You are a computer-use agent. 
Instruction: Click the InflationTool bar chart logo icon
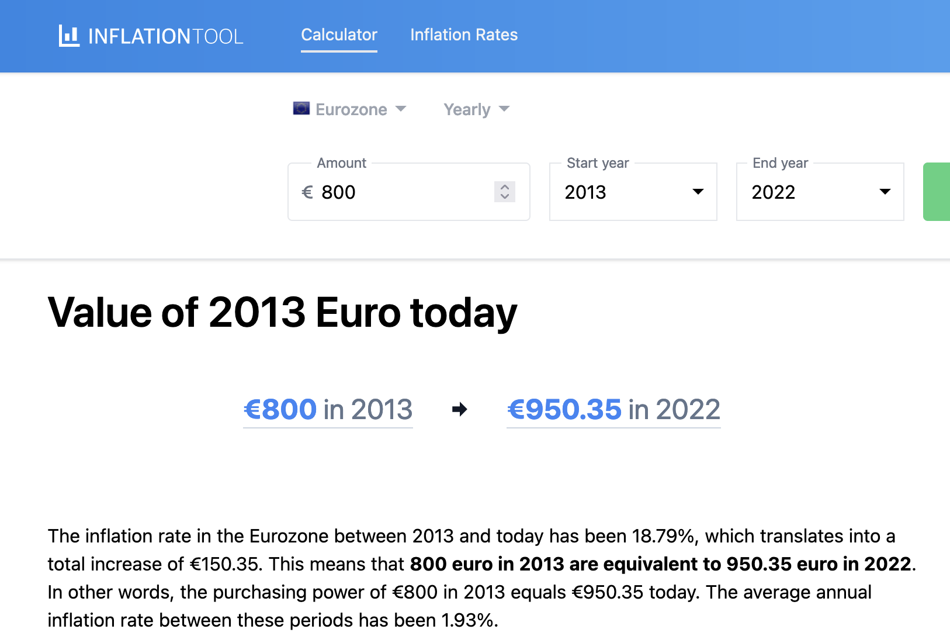pyautogui.click(x=69, y=36)
